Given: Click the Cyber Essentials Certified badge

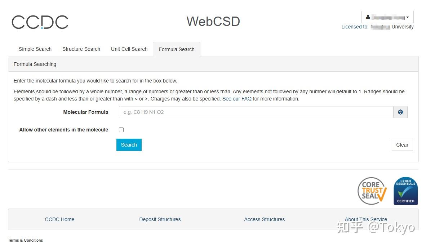Looking at the screenshot, I should (405, 191).
